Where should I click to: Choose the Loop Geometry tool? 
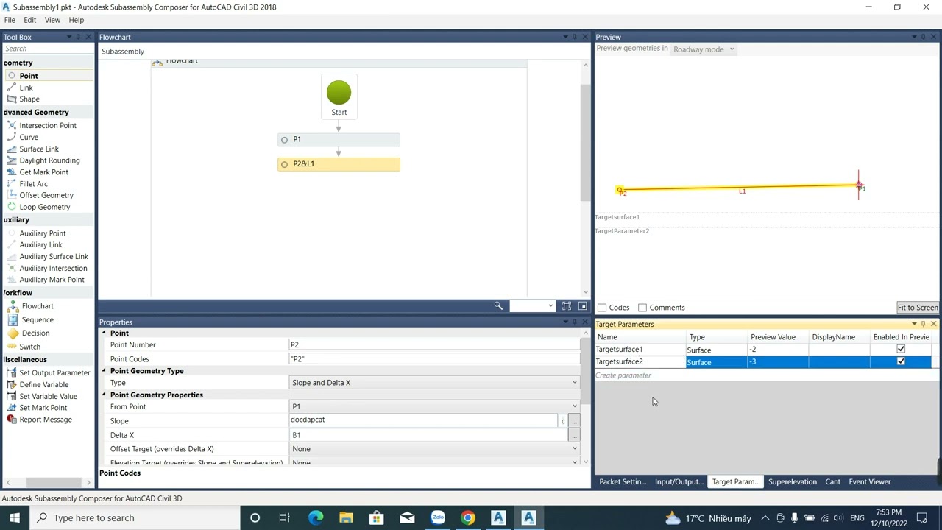click(44, 207)
